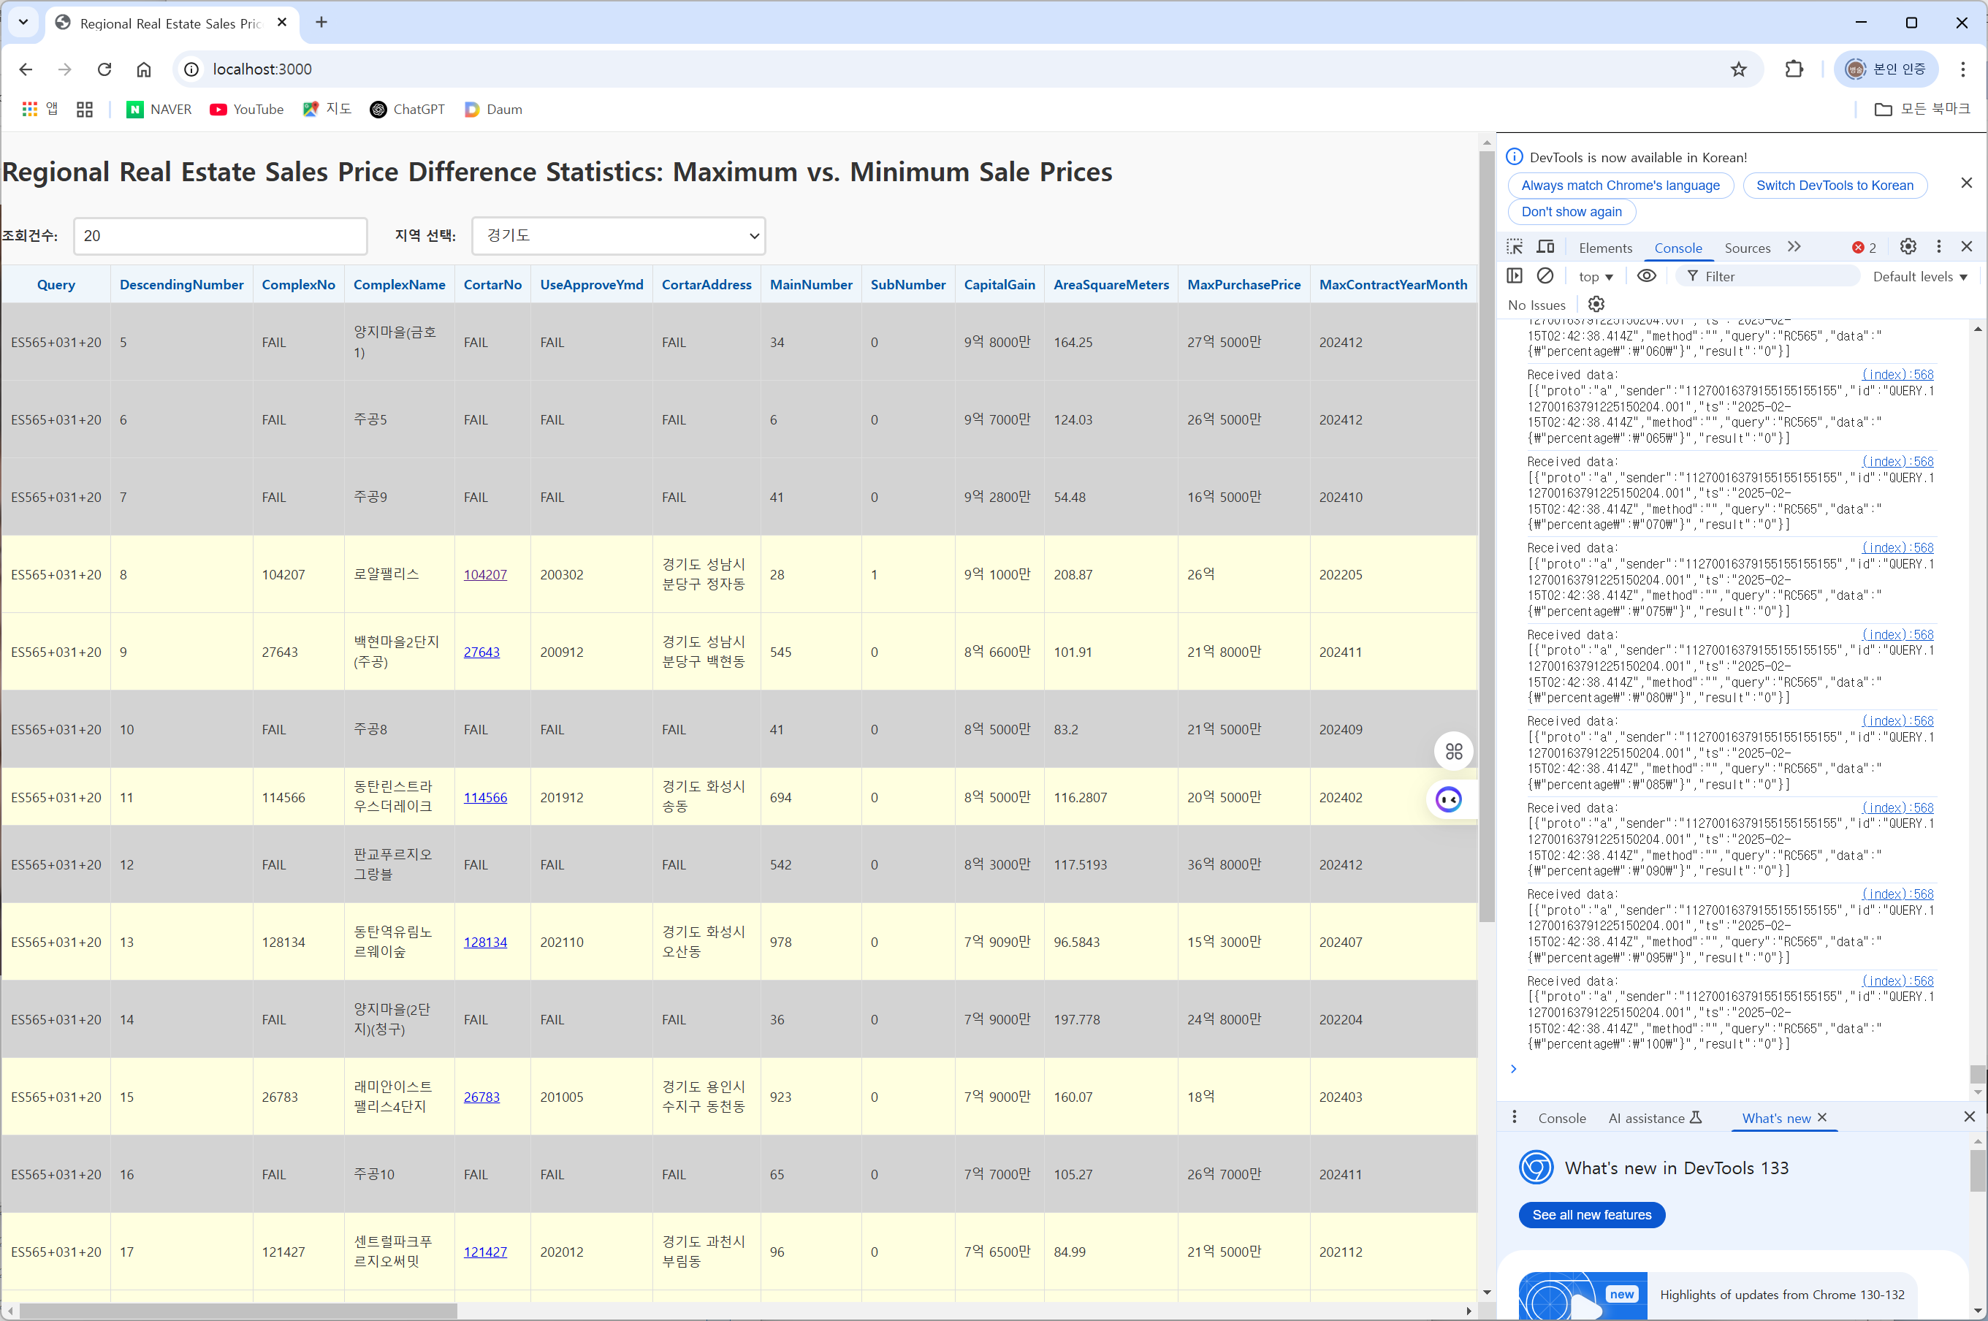Reload the localhost page
This screenshot has width=1988, height=1321.
[x=104, y=69]
